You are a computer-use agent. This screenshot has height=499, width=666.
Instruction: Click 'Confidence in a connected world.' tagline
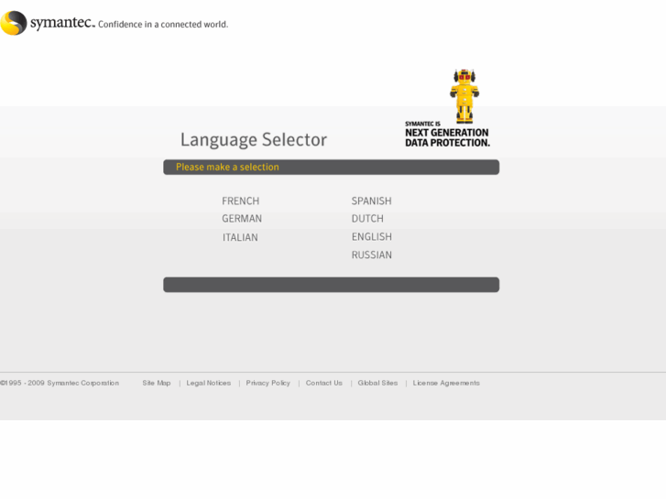(163, 24)
